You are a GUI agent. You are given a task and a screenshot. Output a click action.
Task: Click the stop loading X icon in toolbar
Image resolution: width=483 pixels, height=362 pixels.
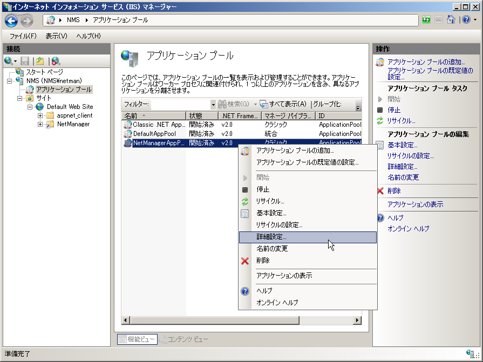[439, 20]
